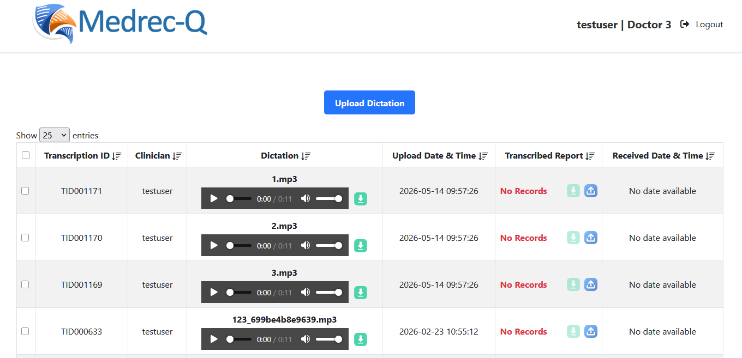Log out via the Logout link
Viewport: 742px width, 358px height.
pyautogui.click(x=702, y=25)
